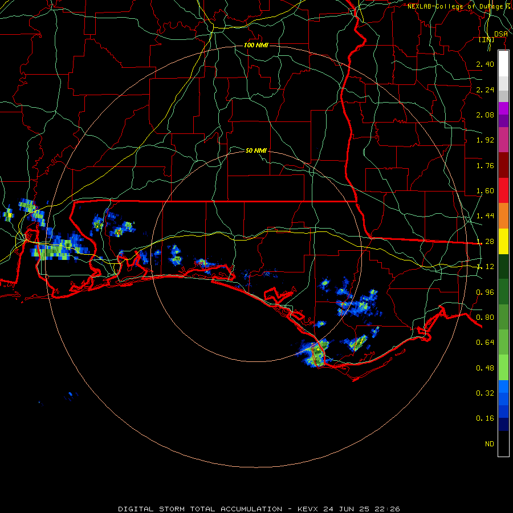The width and height of the screenshot is (513, 513).
Task: Click the 0.16 legend value
Action: coord(485,418)
